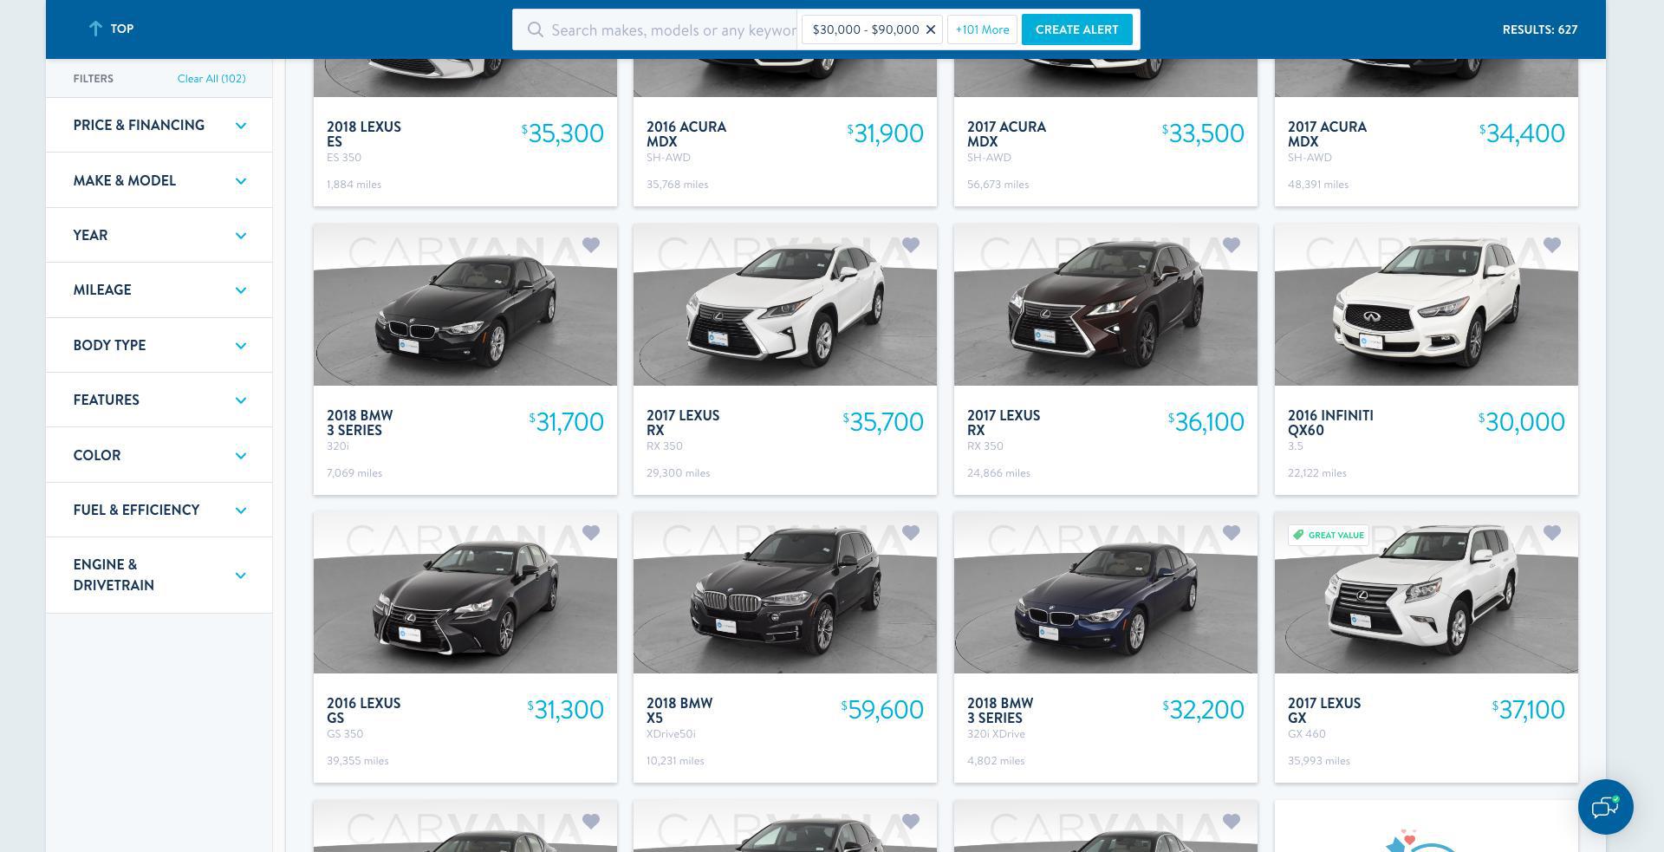The image size is (1664, 852).
Task: Toggle favorite on blue 2018 BMW 320i XDrive
Action: 1232,533
